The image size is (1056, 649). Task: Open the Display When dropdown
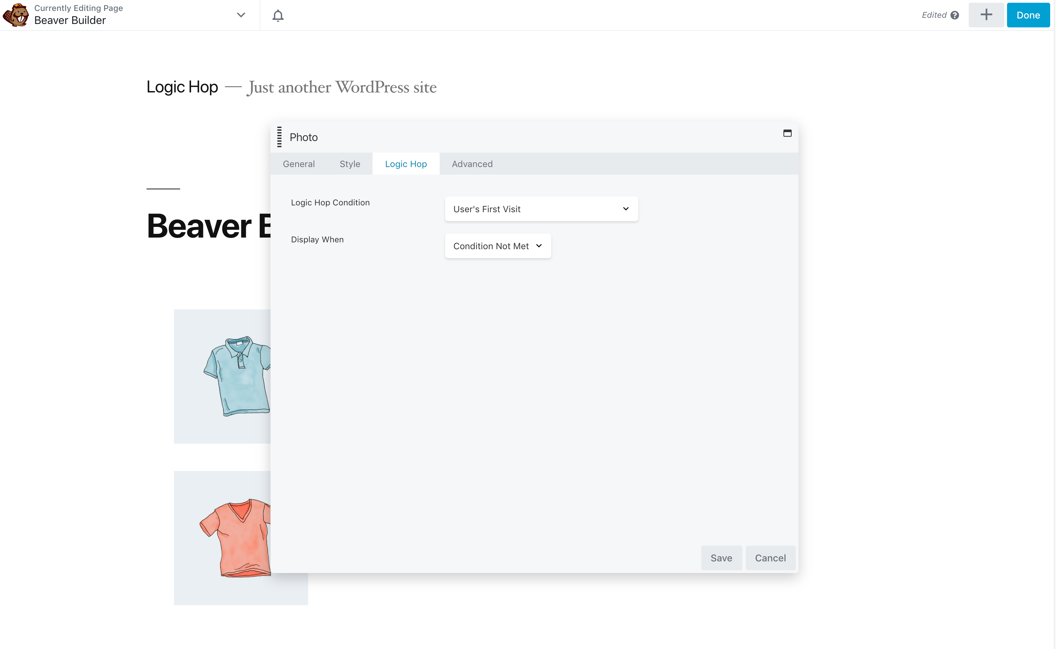click(x=498, y=246)
